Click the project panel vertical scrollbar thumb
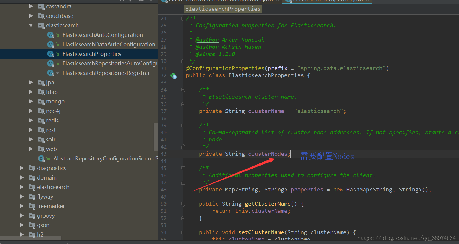The image size is (459, 244). [155, 137]
